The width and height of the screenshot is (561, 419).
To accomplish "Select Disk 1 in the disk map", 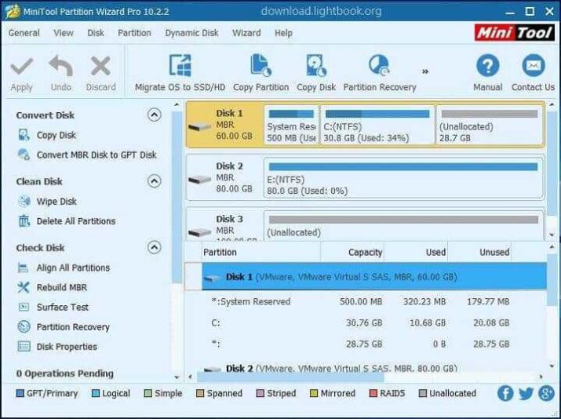I will click(x=224, y=125).
